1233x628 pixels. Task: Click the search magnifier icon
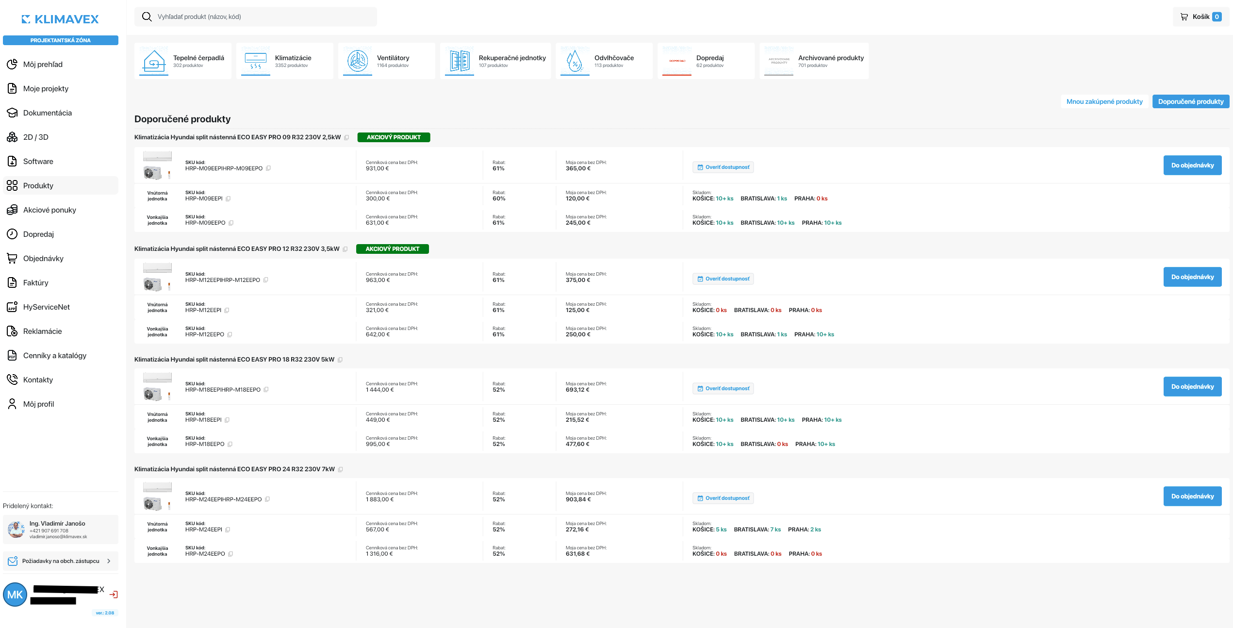147,17
